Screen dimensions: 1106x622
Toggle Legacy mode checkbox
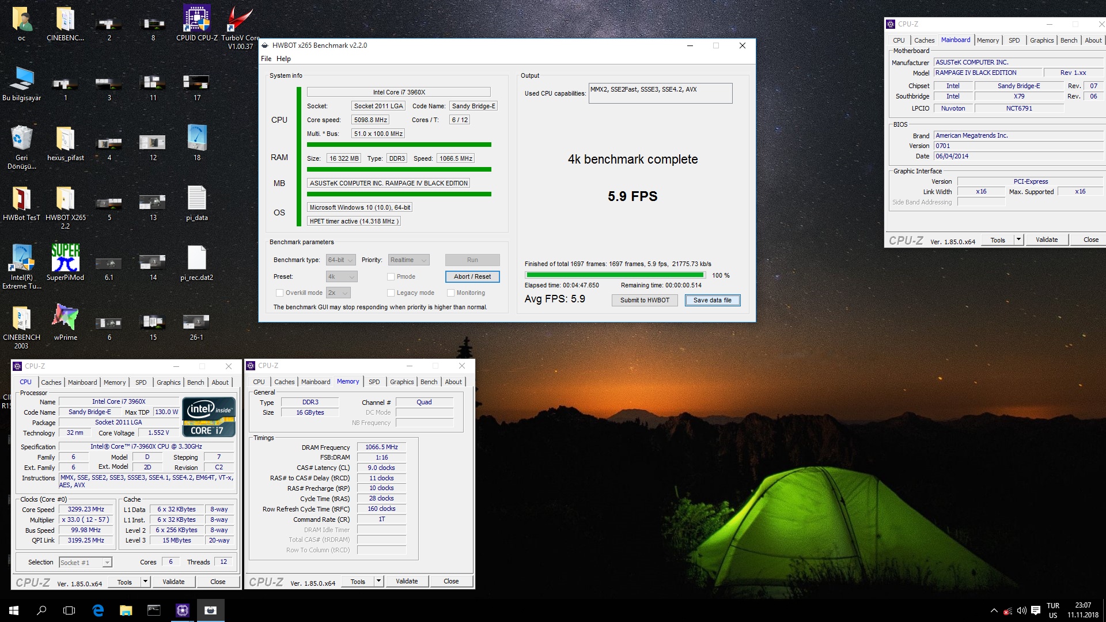click(x=391, y=293)
